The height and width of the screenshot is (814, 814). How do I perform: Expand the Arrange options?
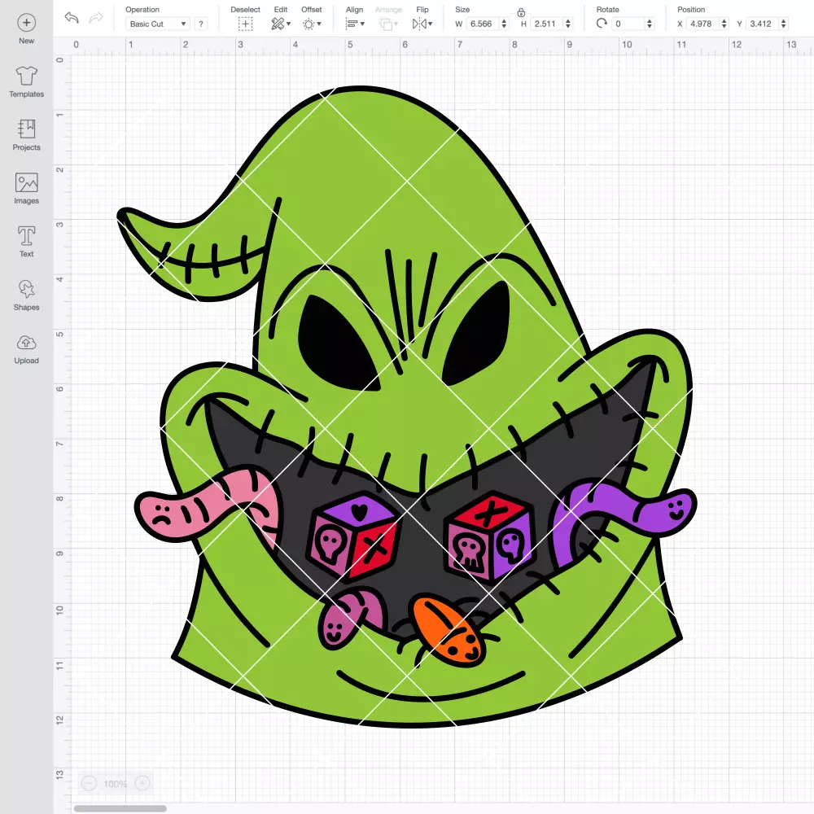point(388,24)
